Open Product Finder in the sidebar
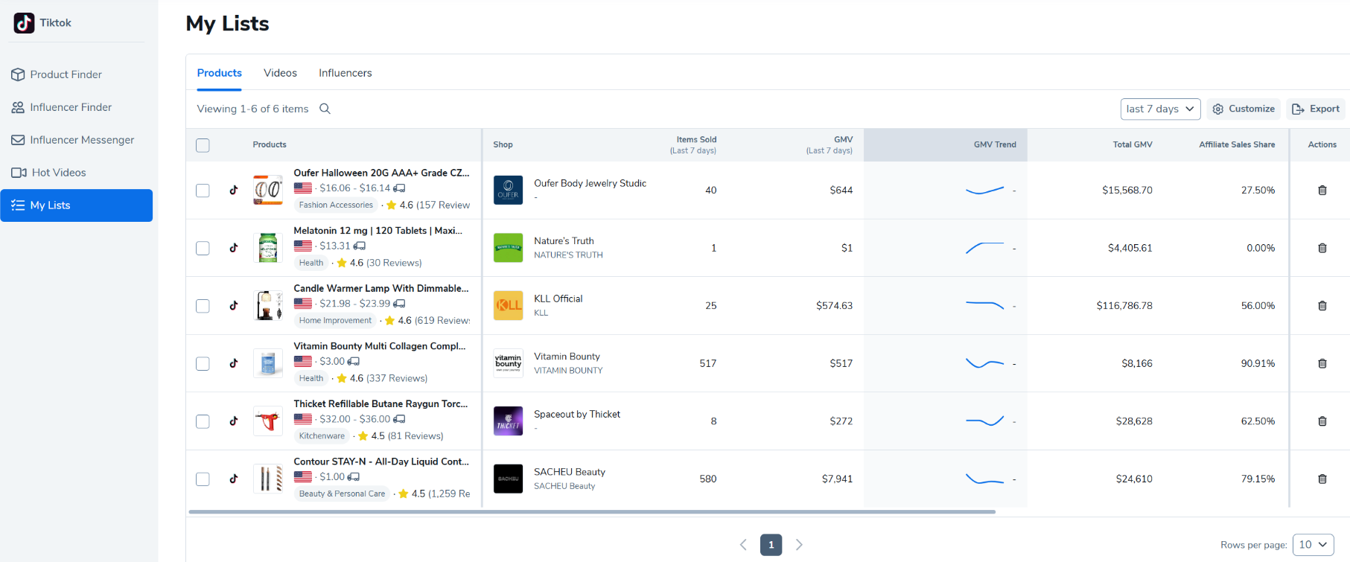Image resolution: width=1350 pixels, height=562 pixels. pyautogui.click(x=66, y=74)
